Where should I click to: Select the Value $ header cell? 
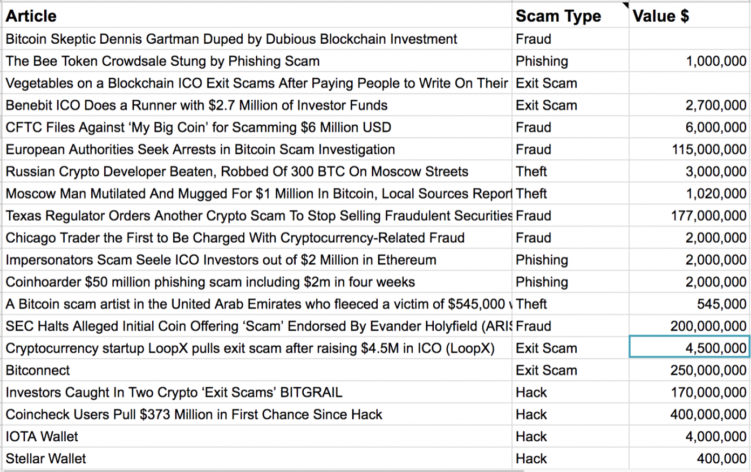pyautogui.click(x=689, y=16)
